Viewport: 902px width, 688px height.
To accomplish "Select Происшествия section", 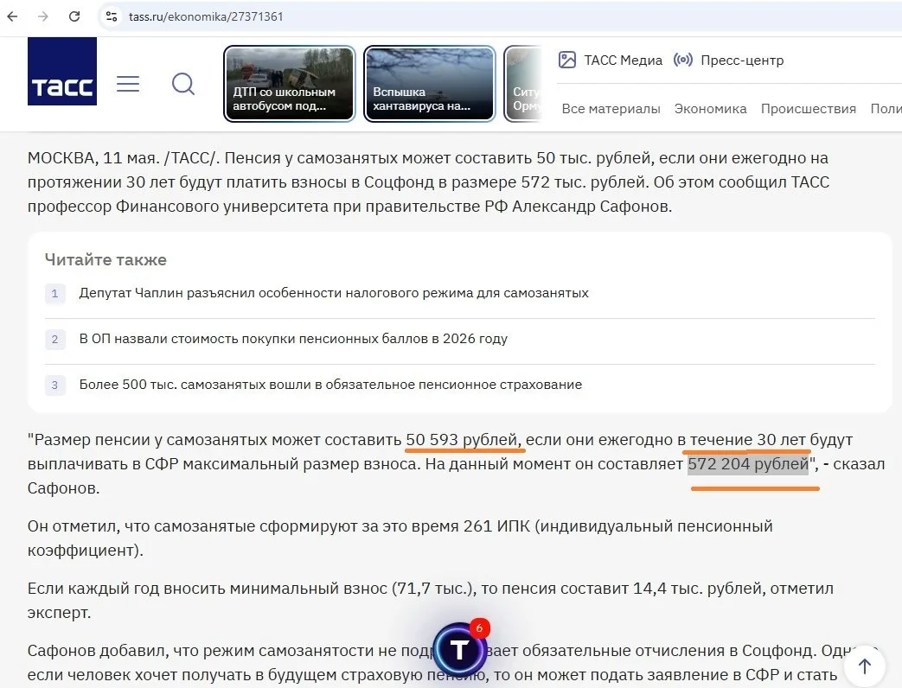I will [809, 109].
